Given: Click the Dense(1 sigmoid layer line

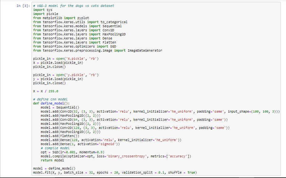Looking at the screenshot, I should coord(80,144).
